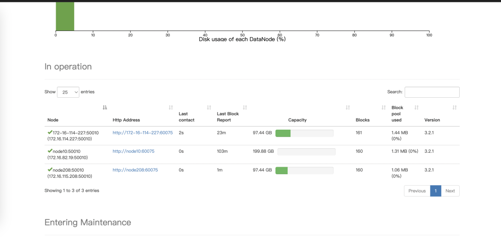Select page 1 in pagination
The height and width of the screenshot is (244, 501).
point(436,191)
